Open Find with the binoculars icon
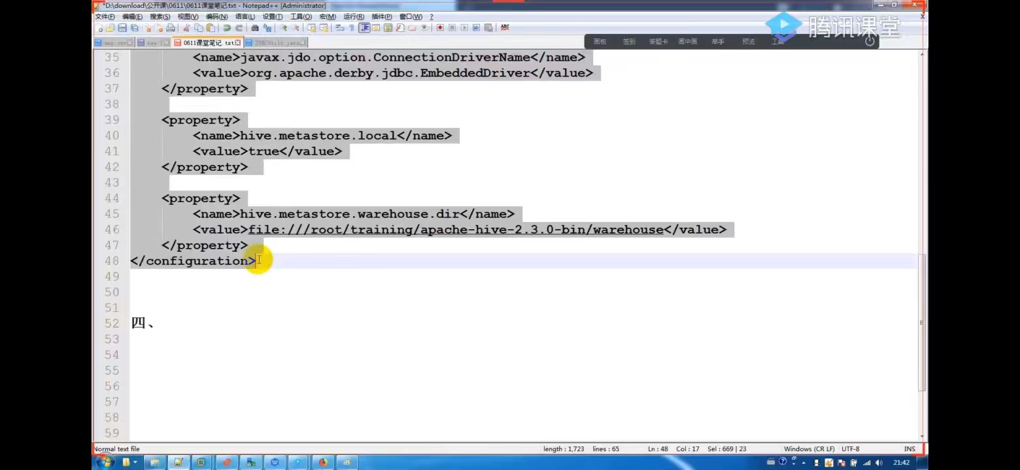This screenshot has height=470, width=1020. click(255, 28)
